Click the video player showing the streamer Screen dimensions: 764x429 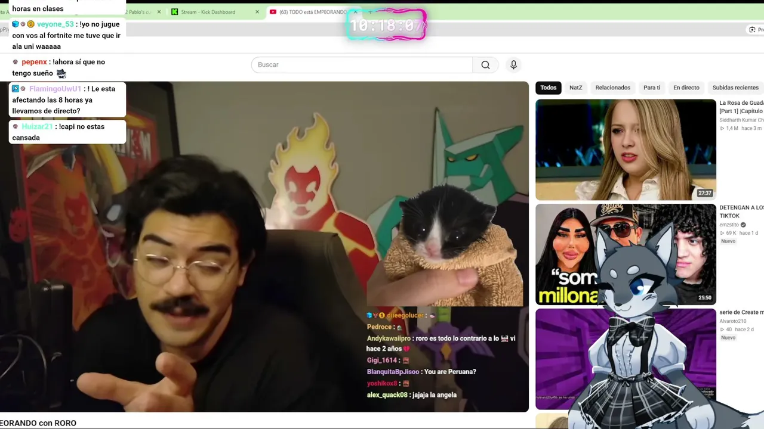click(264, 247)
